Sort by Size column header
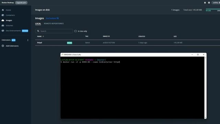Image resolution: width=220 pixels, height=124 pixels. coord(175,37)
